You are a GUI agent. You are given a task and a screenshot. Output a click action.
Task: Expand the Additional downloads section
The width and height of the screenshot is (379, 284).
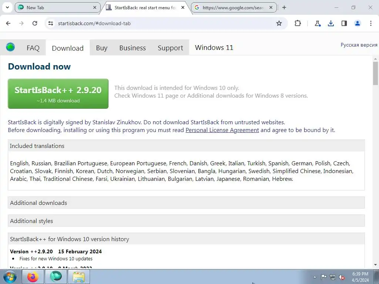coord(186,203)
